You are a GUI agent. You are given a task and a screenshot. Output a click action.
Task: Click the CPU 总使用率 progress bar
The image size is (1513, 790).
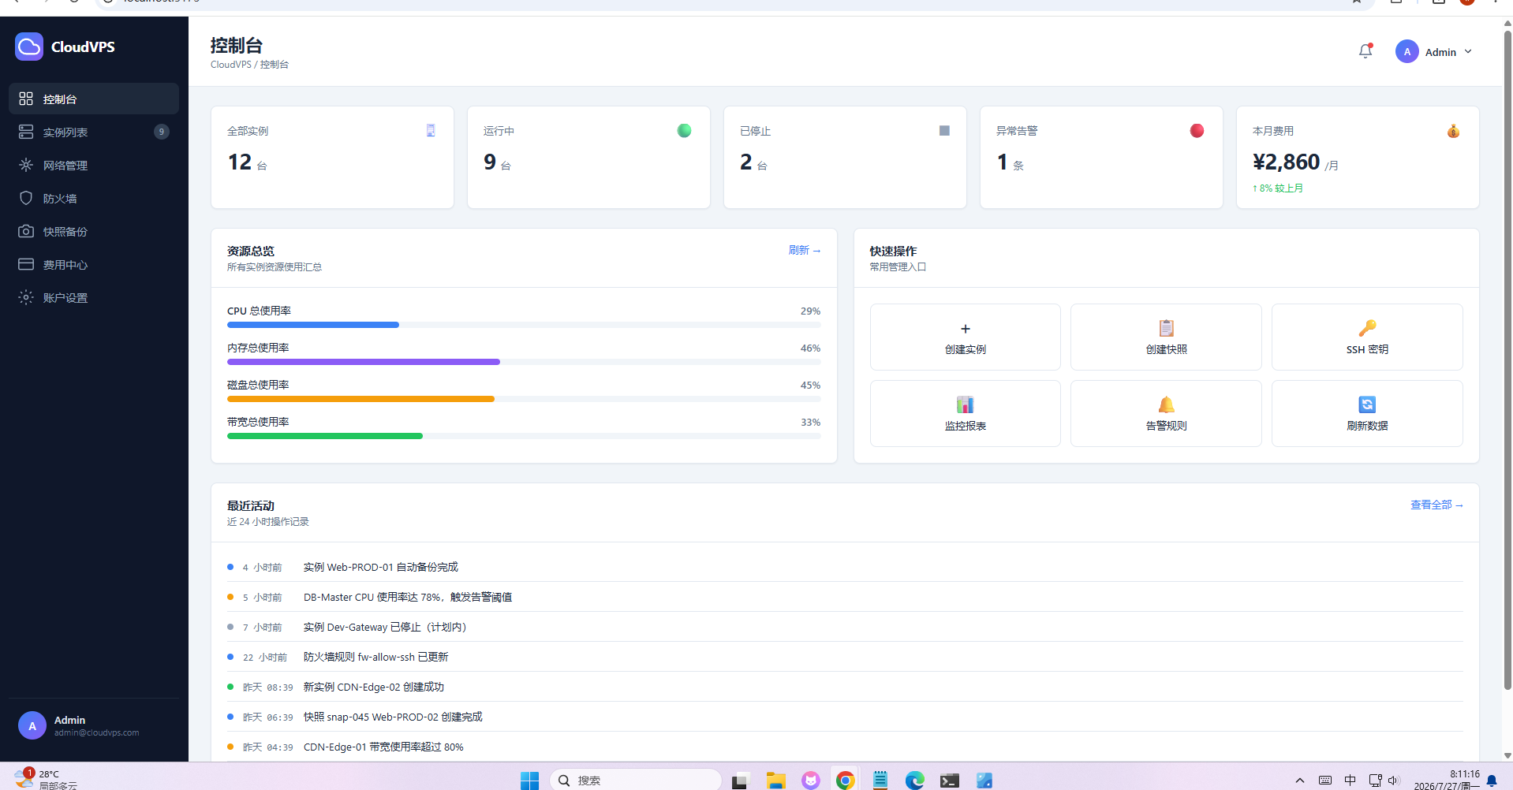tap(524, 325)
